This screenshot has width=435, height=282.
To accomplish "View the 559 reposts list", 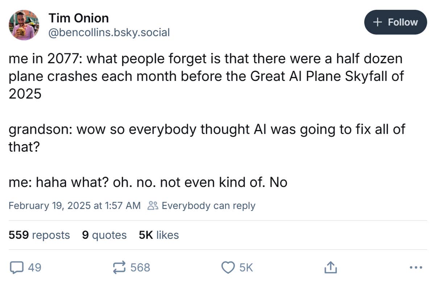I will tap(39, 235).
